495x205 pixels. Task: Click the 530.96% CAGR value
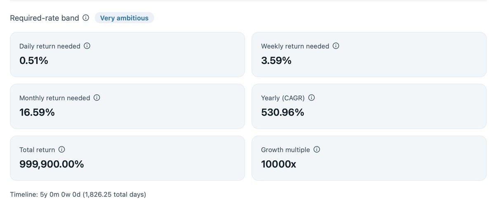click(283, 112)
